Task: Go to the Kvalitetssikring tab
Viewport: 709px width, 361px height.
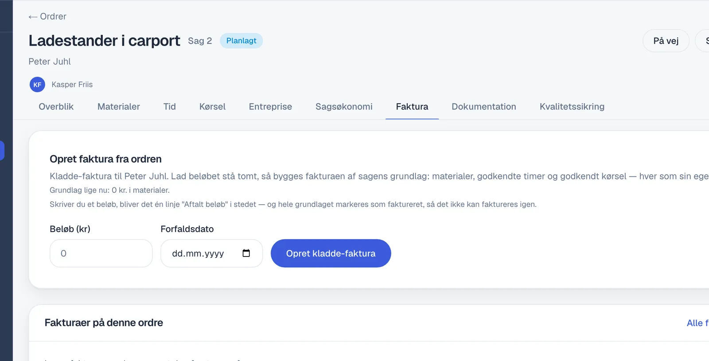Action: pyautogui.click(x=572, y=107)
